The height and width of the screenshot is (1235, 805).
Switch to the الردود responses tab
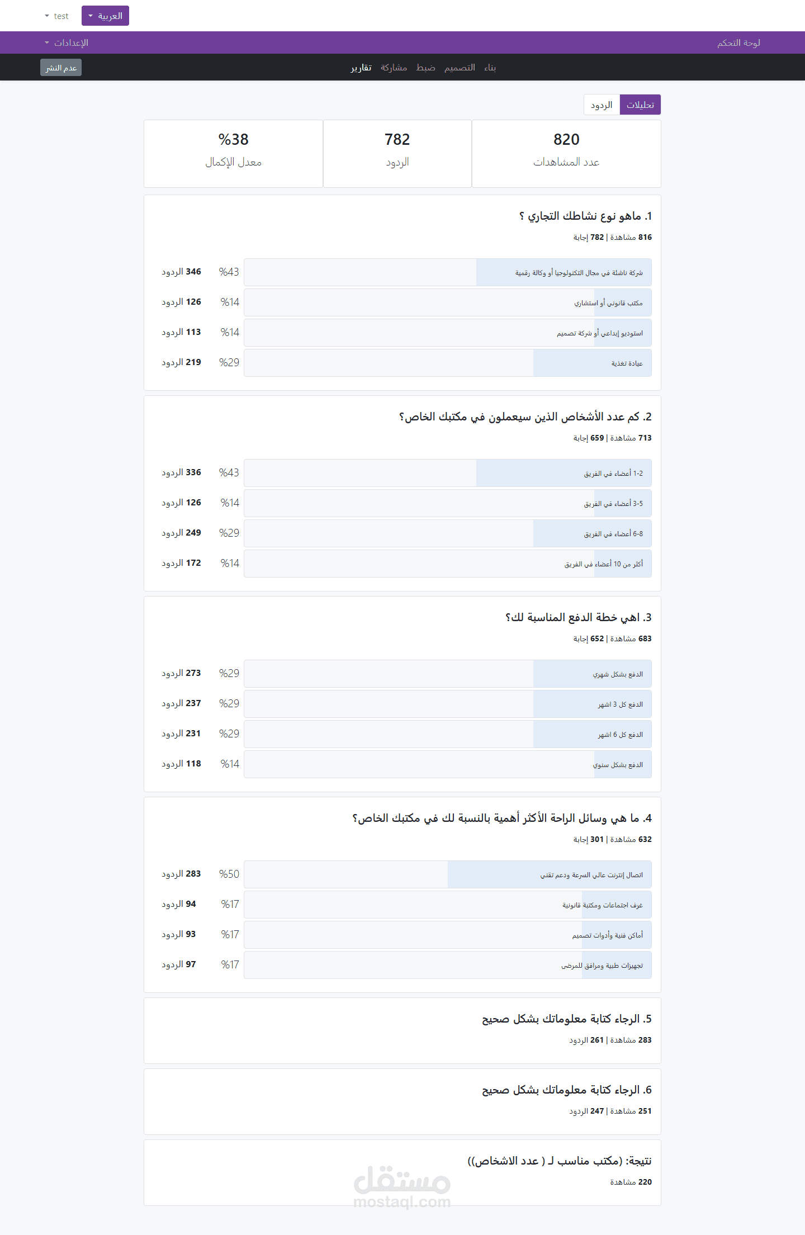(602, 105)
